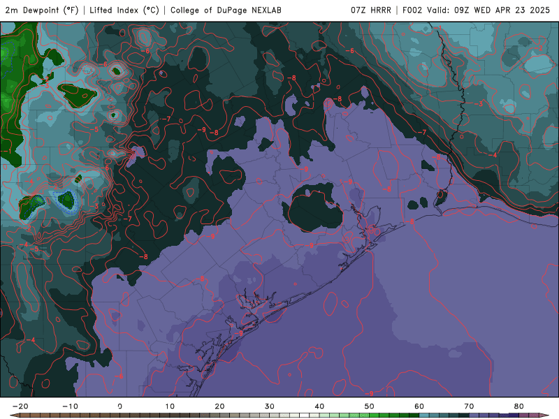The height and width of the screenshot is (419, 559).
Task: Click the 20 label on the color scale
Action: point(219,406)
